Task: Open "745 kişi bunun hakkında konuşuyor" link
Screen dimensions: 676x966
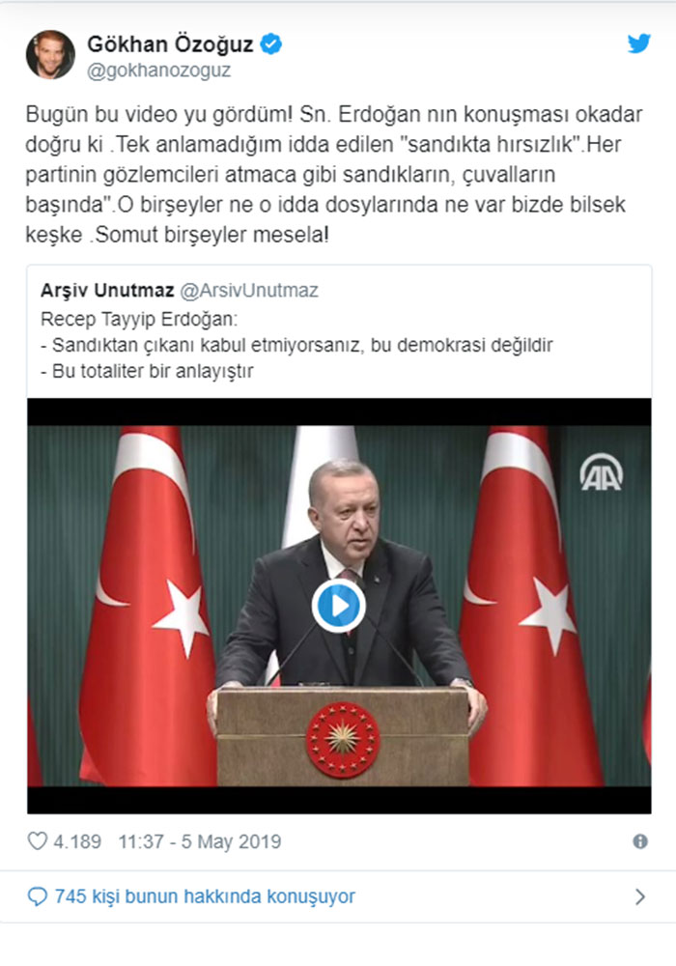Action: [x=205, y=896]
